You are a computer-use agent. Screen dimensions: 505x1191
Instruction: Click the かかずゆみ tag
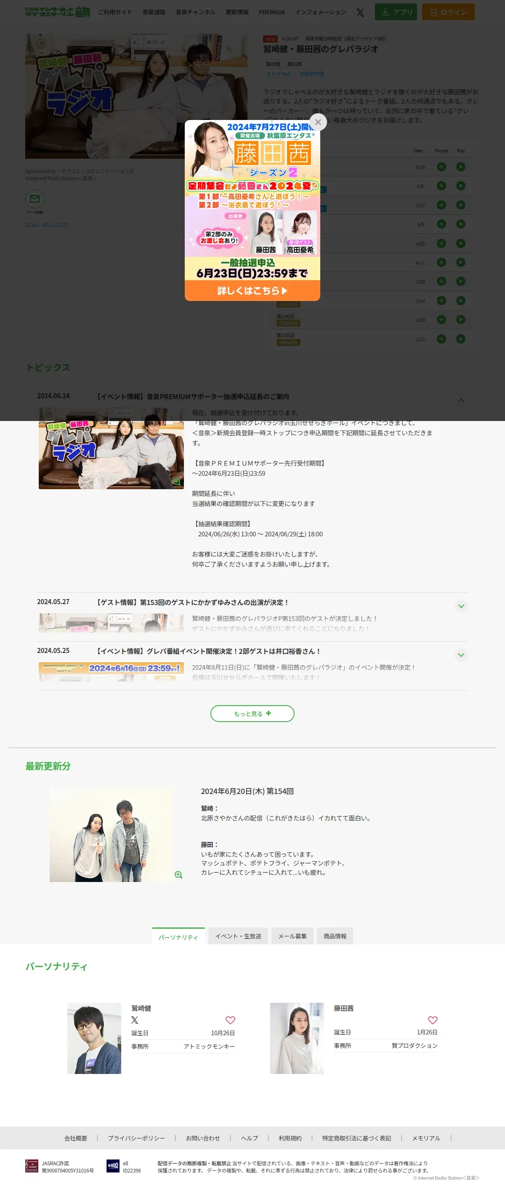pyautogui.click(x=279, y=74)
